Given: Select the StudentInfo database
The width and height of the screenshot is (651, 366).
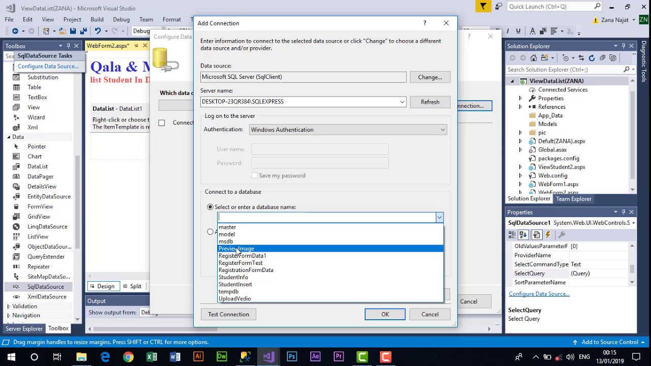Looking at the screenshot, I should pos(331,277).
